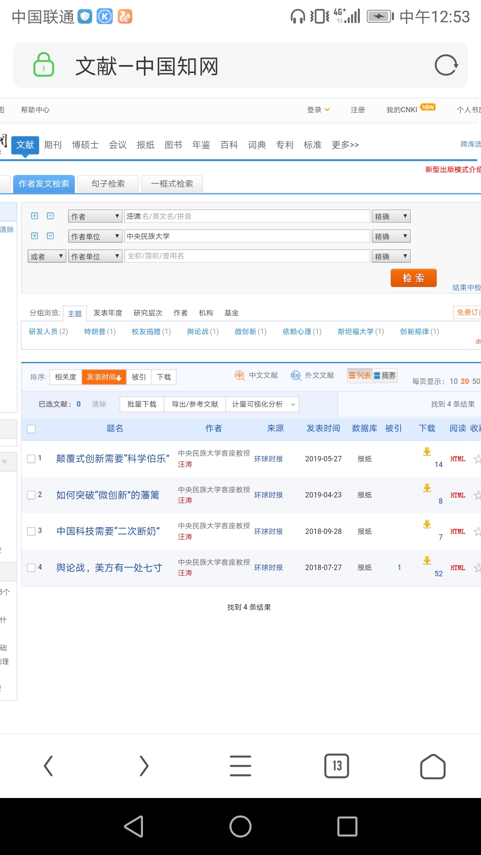The height and width of the screenshot is (855, 481).
Task: Check the box for article 1
Action: (x=31, y=459)
